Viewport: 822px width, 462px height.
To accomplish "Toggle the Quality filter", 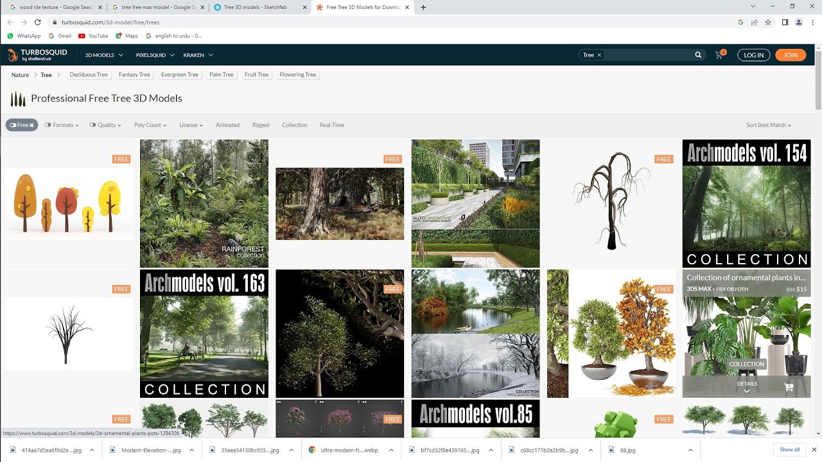I will [x=105, y=125].
